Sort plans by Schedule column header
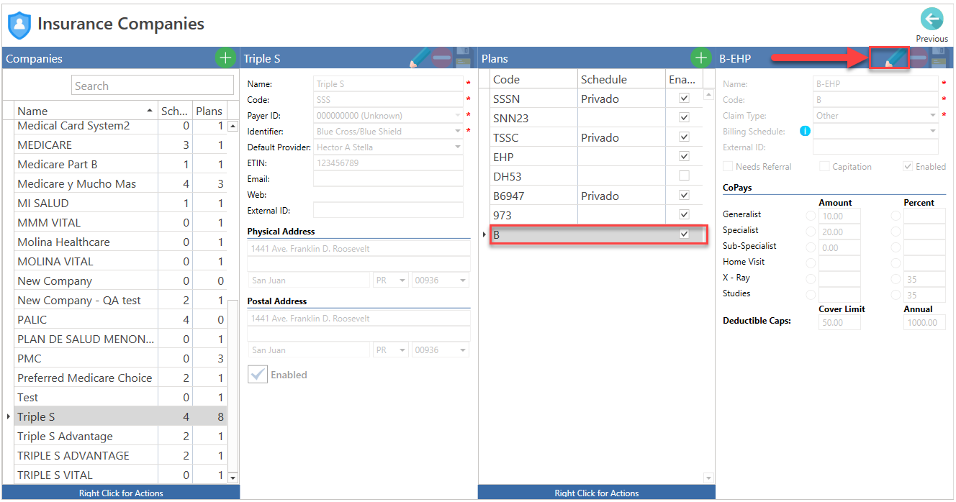The width and height of the screenshot is (956, 502). [x=621, y=79]
